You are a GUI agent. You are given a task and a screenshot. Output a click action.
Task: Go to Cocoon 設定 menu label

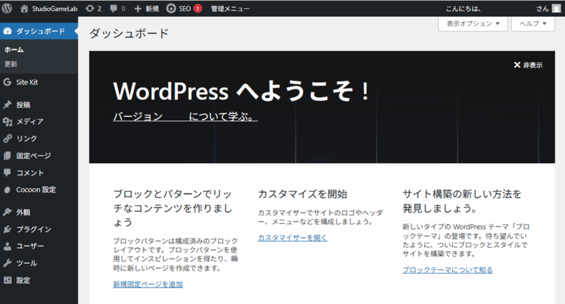[x=36, y=190]
